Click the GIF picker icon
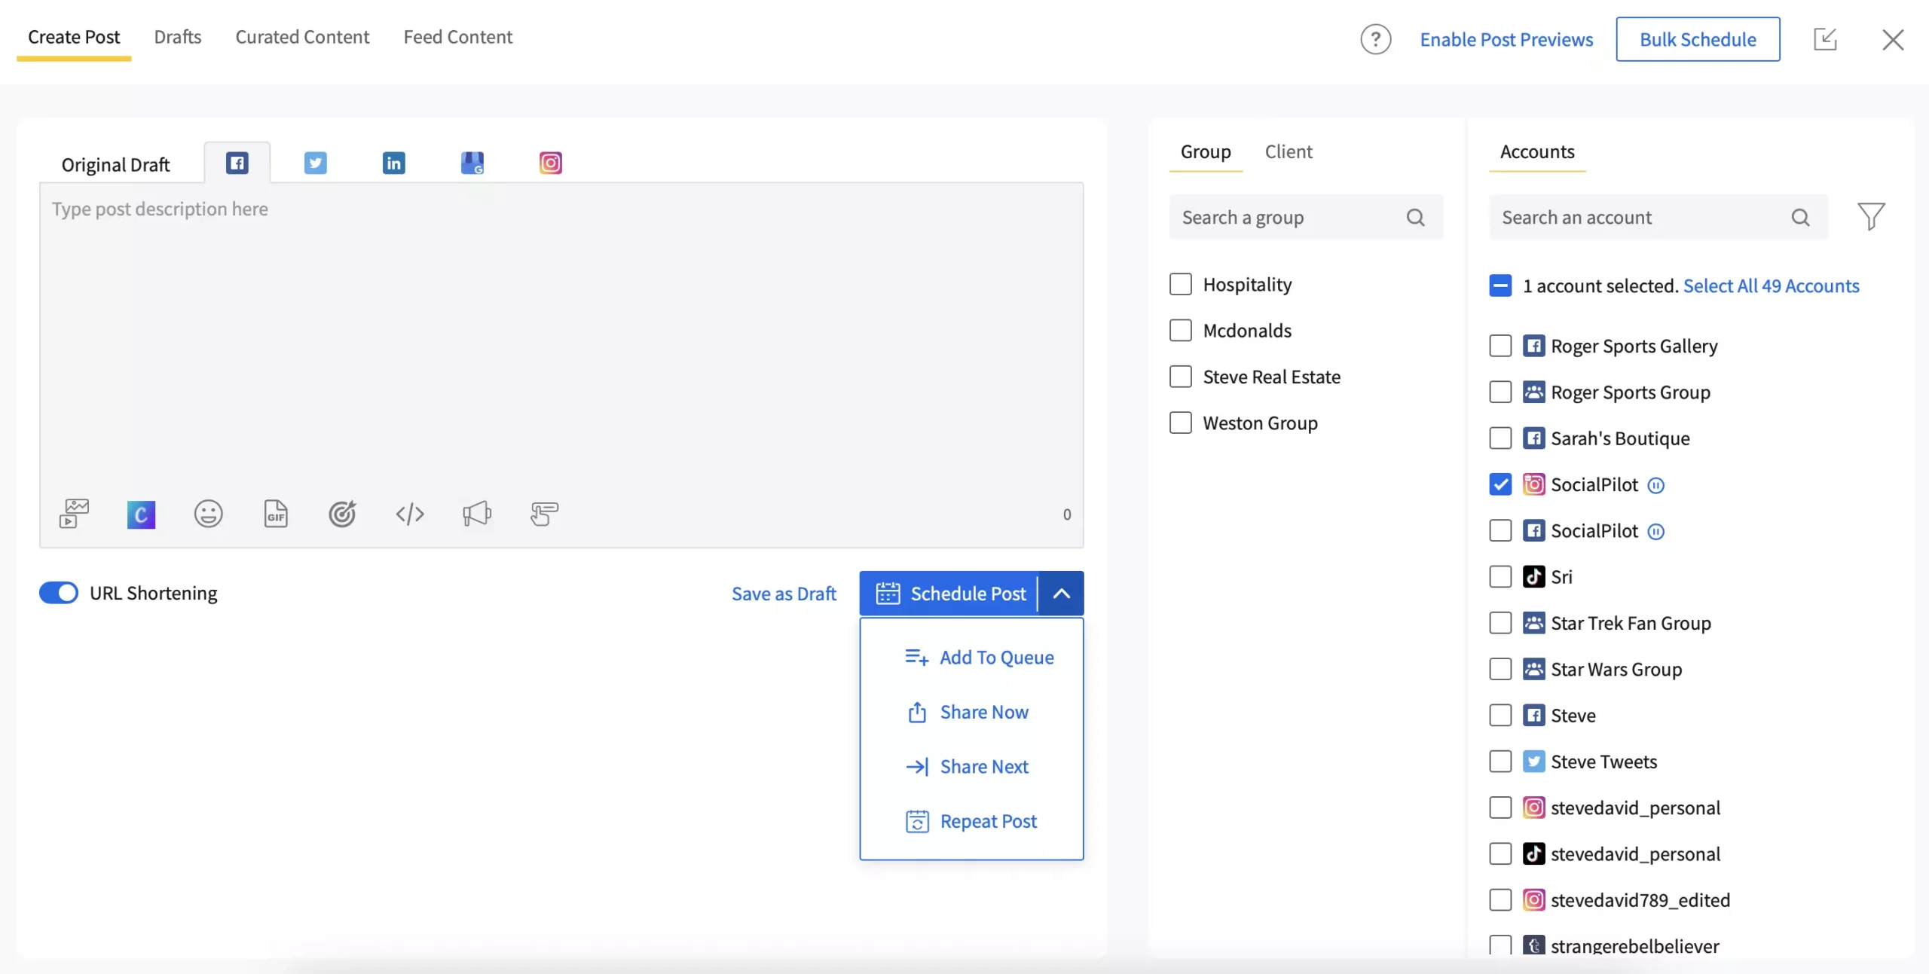Screen dimensions: 1929x974 276,513
